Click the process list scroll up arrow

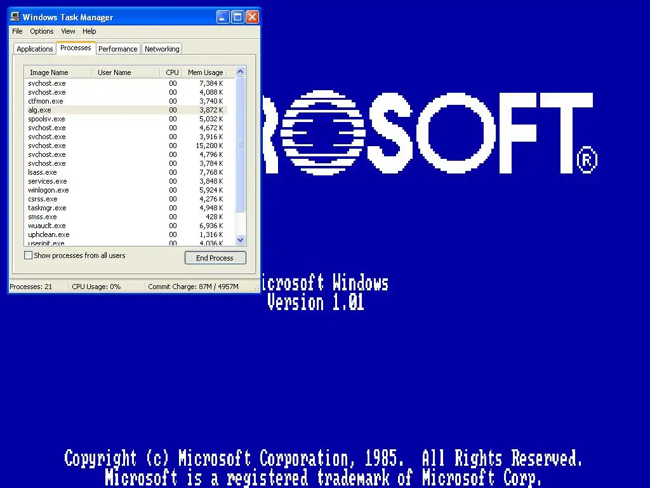click(x=241, y=72)
